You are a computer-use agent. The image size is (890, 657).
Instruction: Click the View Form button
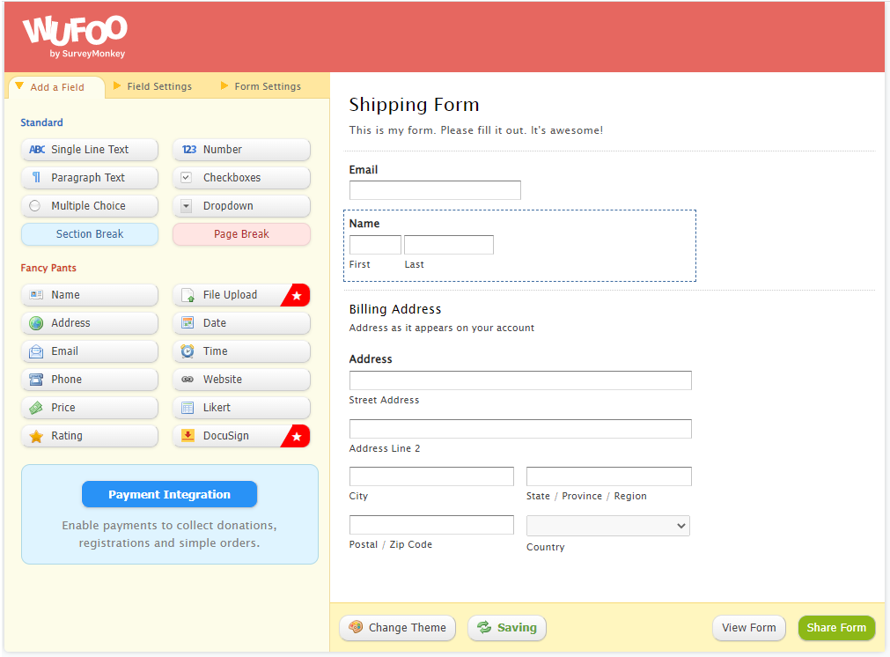pos(748,628)
